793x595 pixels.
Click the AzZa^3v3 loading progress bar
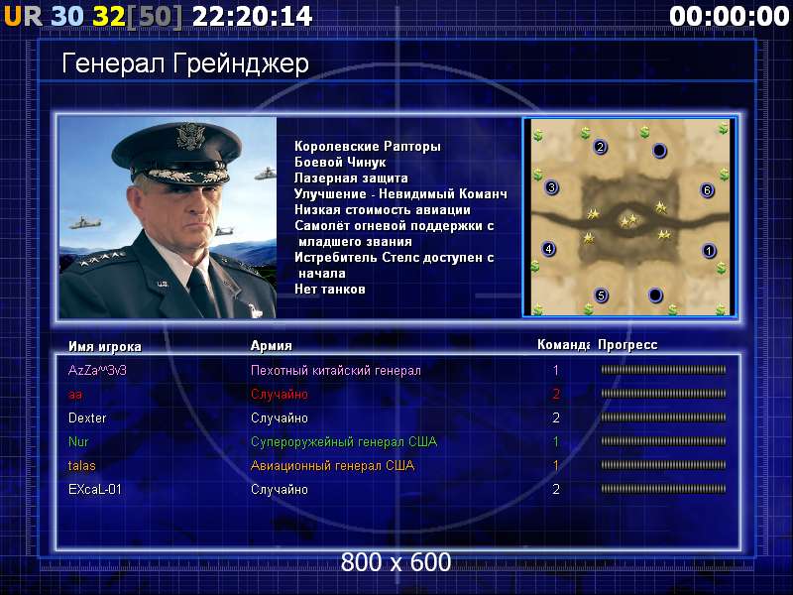pyautogui.click(x=663, y=370)
